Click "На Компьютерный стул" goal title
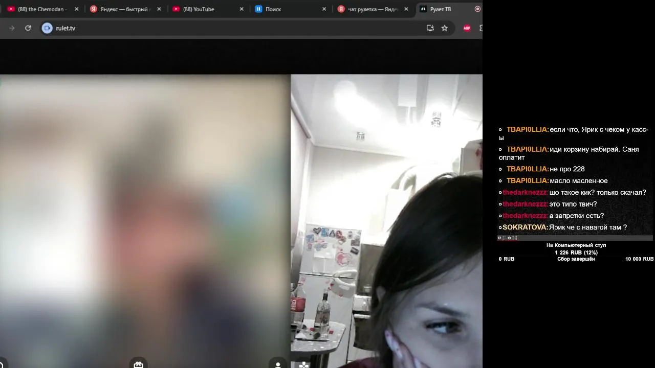 (576, 245)
